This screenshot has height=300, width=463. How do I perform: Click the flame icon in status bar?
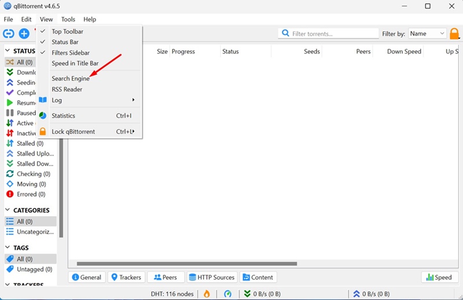pyautogui.click(x=207, y=294)
